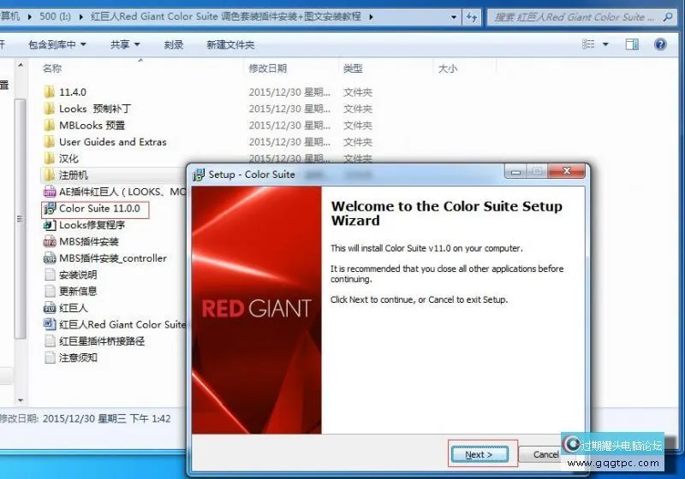Select the MBS插件安装 video icon
This screenshot has width=685, height=479.
coord(50,242)
